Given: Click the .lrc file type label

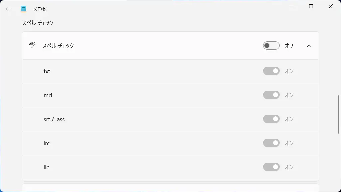Looking at the screenshot, I should [46, 143].
